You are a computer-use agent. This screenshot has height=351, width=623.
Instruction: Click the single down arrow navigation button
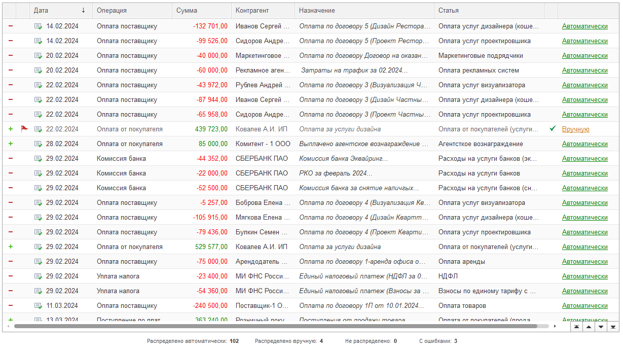[x=601, y=327]
